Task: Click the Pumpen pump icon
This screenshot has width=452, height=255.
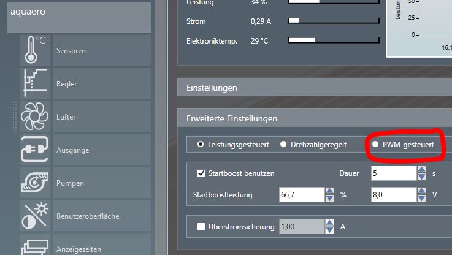Action: [35, 183]
